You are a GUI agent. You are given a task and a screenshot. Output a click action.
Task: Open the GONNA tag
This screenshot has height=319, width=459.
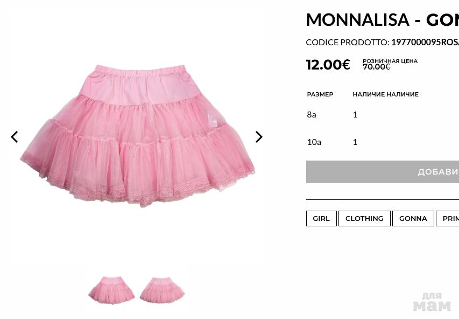(x=413, y=218)
